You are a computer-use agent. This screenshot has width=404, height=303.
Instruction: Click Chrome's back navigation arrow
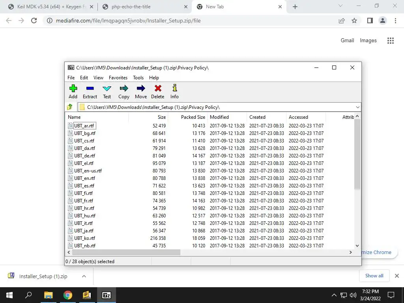coord(9,21)
